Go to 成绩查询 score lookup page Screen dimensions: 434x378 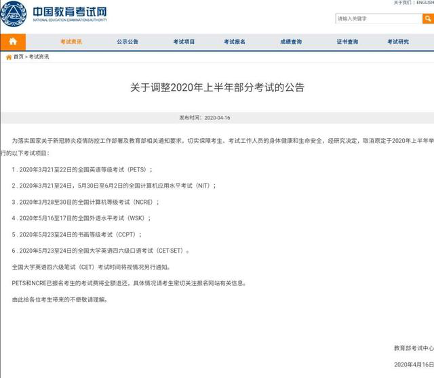pyautogui.click(x=290, y=42)
